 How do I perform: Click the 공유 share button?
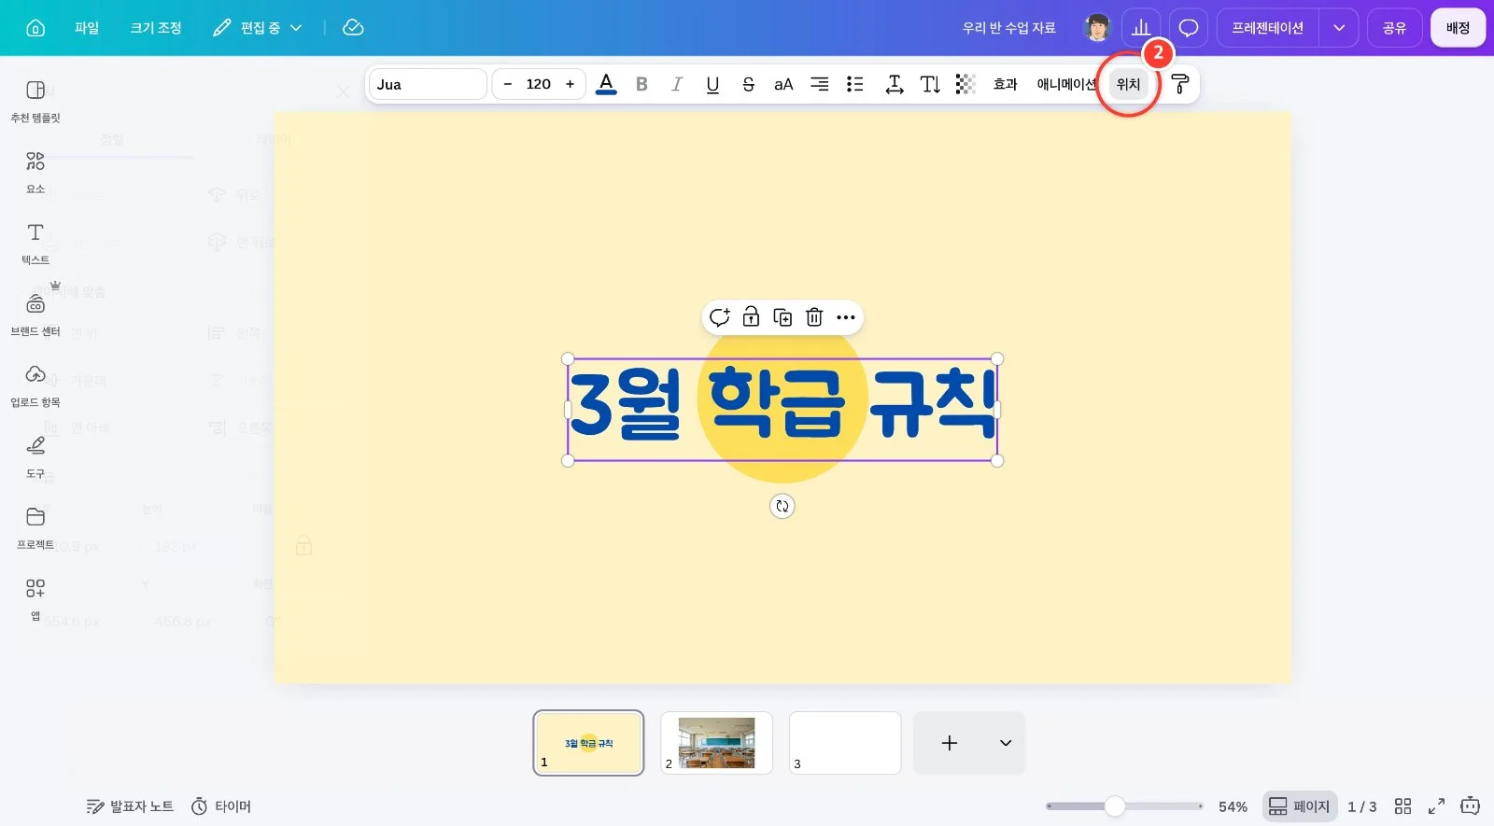(1394, 28)
